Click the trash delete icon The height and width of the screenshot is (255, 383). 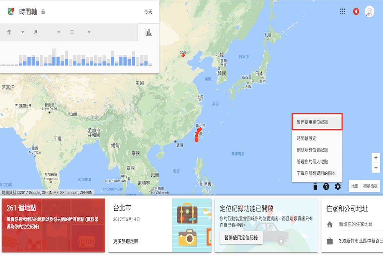click(315, 187)
